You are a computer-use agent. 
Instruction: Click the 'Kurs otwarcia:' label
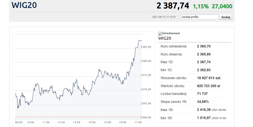click(172, 54)
